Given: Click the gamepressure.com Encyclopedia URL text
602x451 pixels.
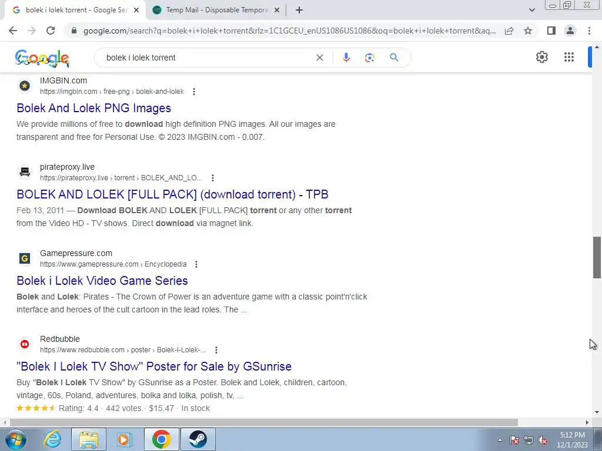Looking at the screenshot, I should coord(113,264).
